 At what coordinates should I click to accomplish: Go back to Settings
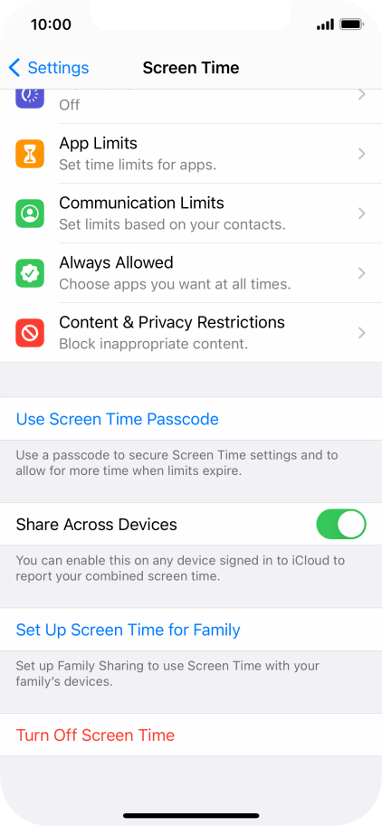49,68
